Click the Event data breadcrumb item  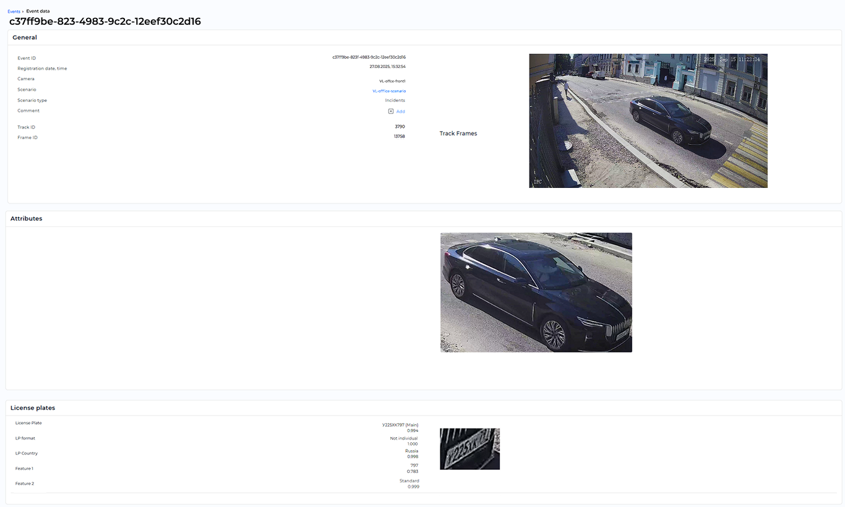pyautogui.click(x=38, y=11)
